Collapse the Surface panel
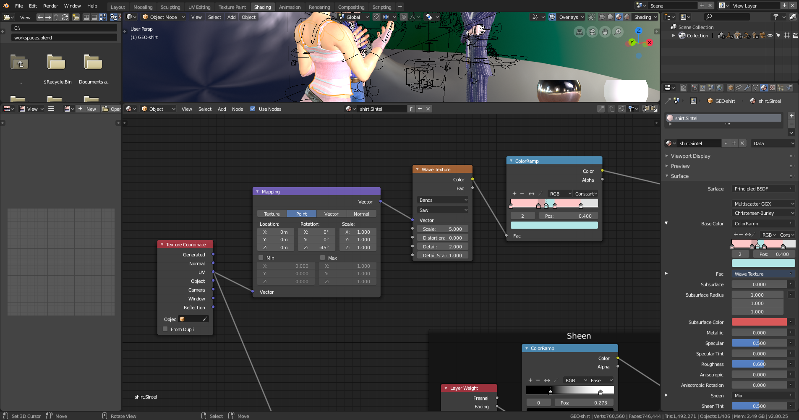Screen dimensions: 799x420 pos(679,176)
